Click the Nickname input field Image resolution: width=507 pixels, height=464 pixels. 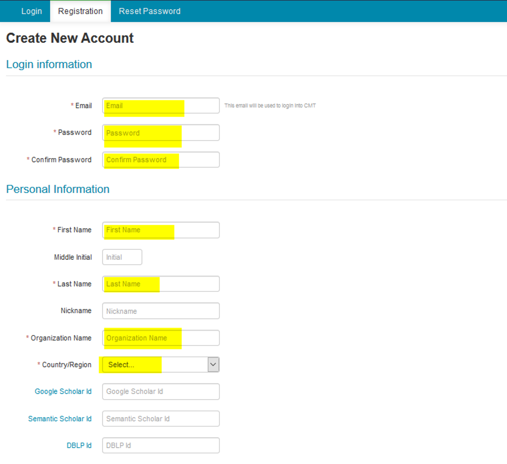point(161,311)
